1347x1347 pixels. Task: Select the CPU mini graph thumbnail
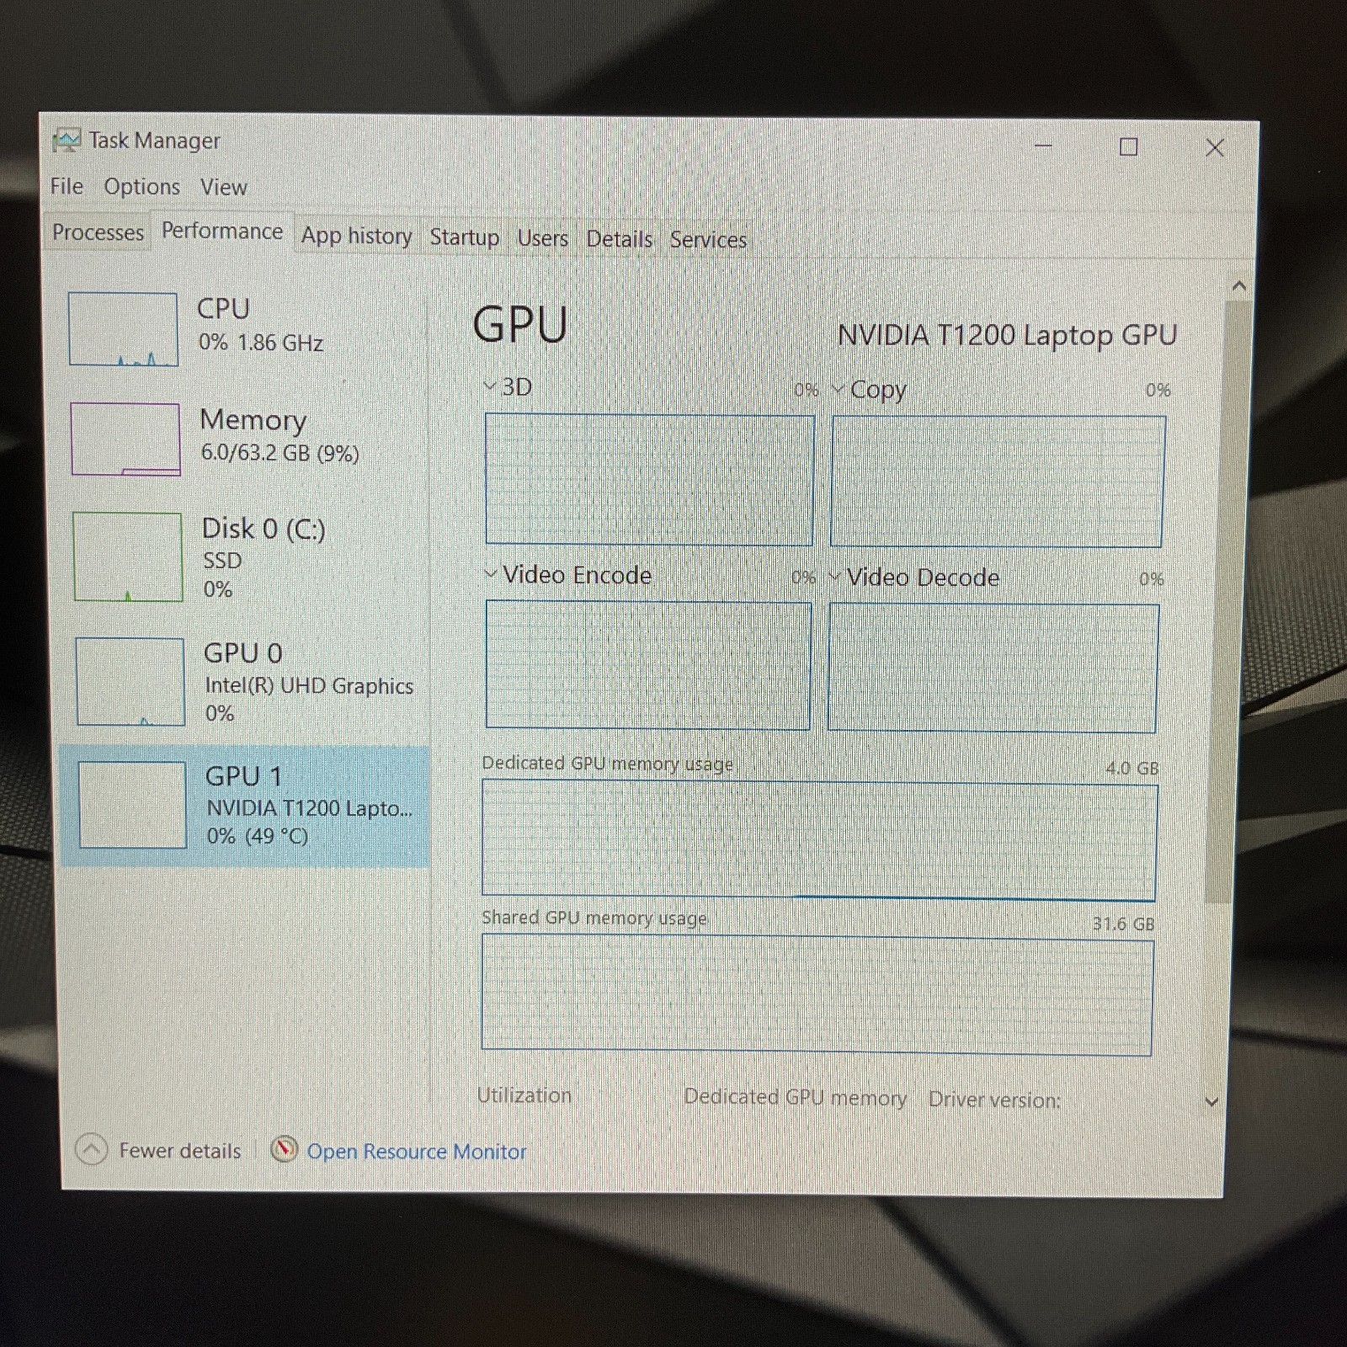pyautogui.click(x=123, y=329)
